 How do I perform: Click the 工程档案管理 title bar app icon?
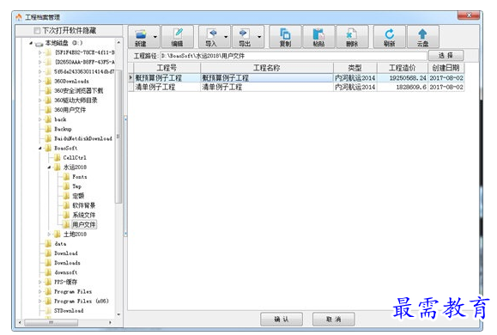pyautogui.click(x=19, y=17)
